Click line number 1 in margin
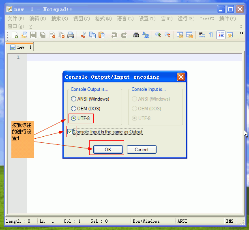 pyautogui.click(x=18, y=57)
